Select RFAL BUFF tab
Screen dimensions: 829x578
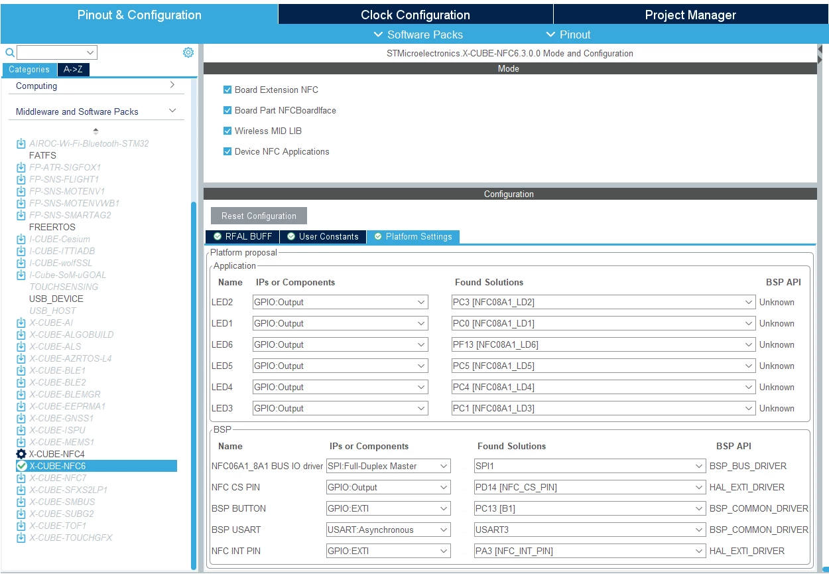click(x=243, y=236)
